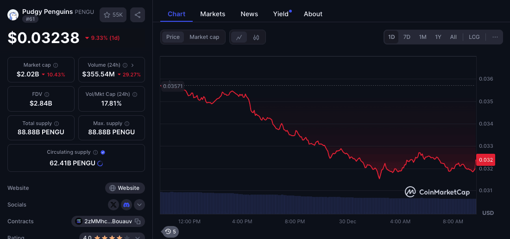Expand more socials dropdown chevron
The height and width of the screenshot is (239, 510).
tap(139, 204)
